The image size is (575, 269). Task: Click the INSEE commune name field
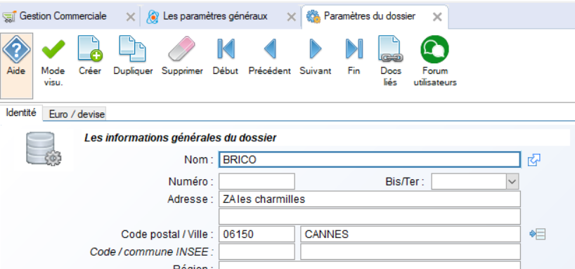click(411, 251)
